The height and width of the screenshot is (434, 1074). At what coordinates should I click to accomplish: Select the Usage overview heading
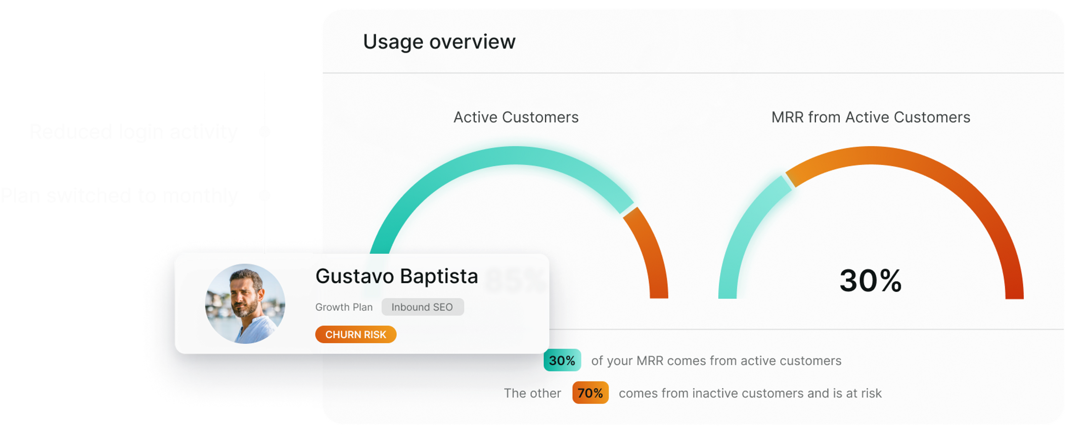point(439,42)
